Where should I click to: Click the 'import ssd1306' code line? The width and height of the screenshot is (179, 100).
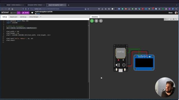pos(12,23)
